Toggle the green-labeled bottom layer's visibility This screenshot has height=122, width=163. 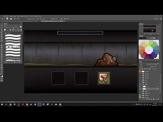point(140,97)
